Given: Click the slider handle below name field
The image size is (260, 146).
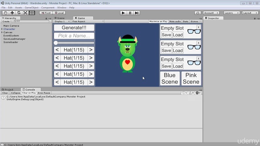Looking at the screenshot, I should click(x=56, y=43).
